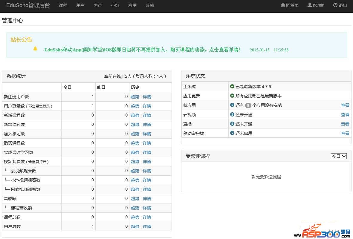The image size is (353, 239).
Task: Click the gray 9 apps badge
Action: 248,105
